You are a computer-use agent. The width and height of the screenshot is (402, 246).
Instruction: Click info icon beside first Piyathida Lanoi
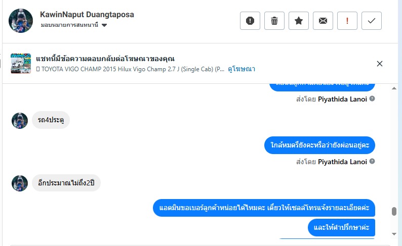coord(372,99)
